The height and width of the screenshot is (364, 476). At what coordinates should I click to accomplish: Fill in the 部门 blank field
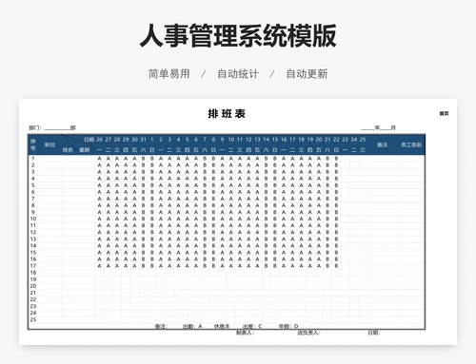(57, 128)
